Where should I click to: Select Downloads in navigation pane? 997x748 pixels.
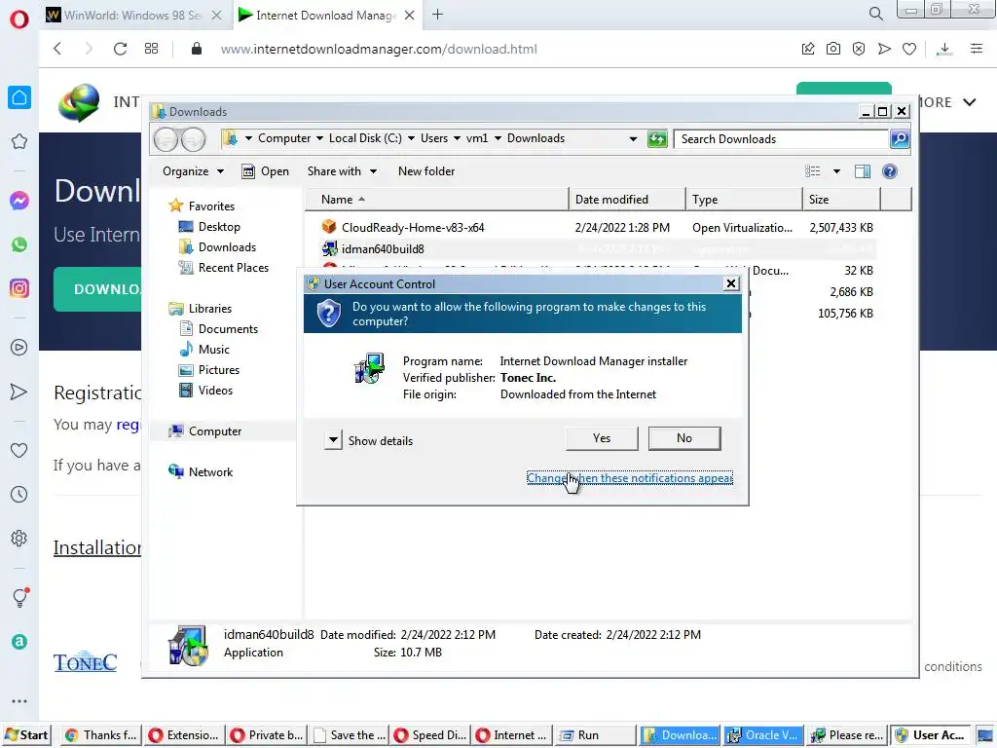218,246
